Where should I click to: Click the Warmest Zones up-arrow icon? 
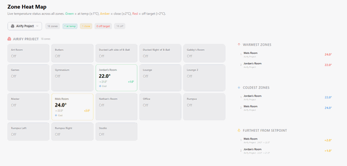[x=239, y=45]
